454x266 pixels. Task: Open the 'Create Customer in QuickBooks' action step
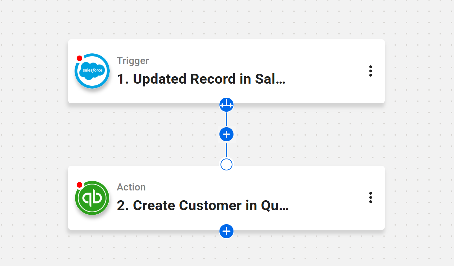point(211,205)
